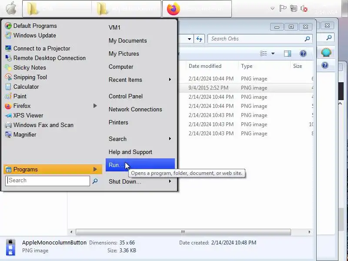Expand the Recent Items submenu arrow
Image resolution: width=348 pixels, height=261 pixels.
coord(170,80)
